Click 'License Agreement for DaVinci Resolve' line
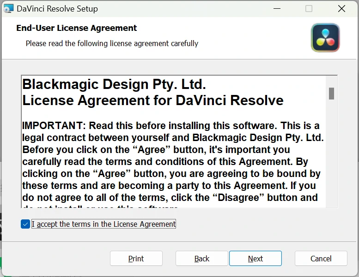Image resolution: width=359 pixels, height=277 pixels. [x=152, y=100]
